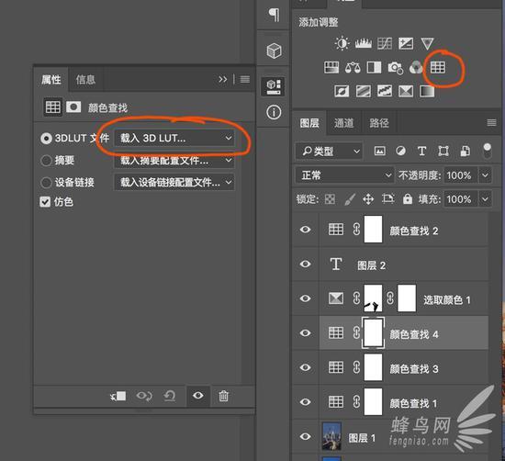Viewport: 505px width, 461px height.
Task: Add a Brightness/Contrast adjustment
Action: (342, 43)
